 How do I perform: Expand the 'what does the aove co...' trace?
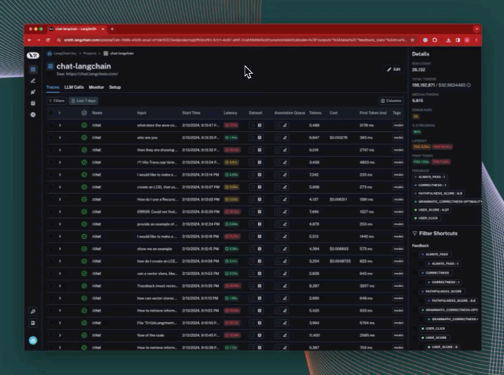[x=60, y=125]
